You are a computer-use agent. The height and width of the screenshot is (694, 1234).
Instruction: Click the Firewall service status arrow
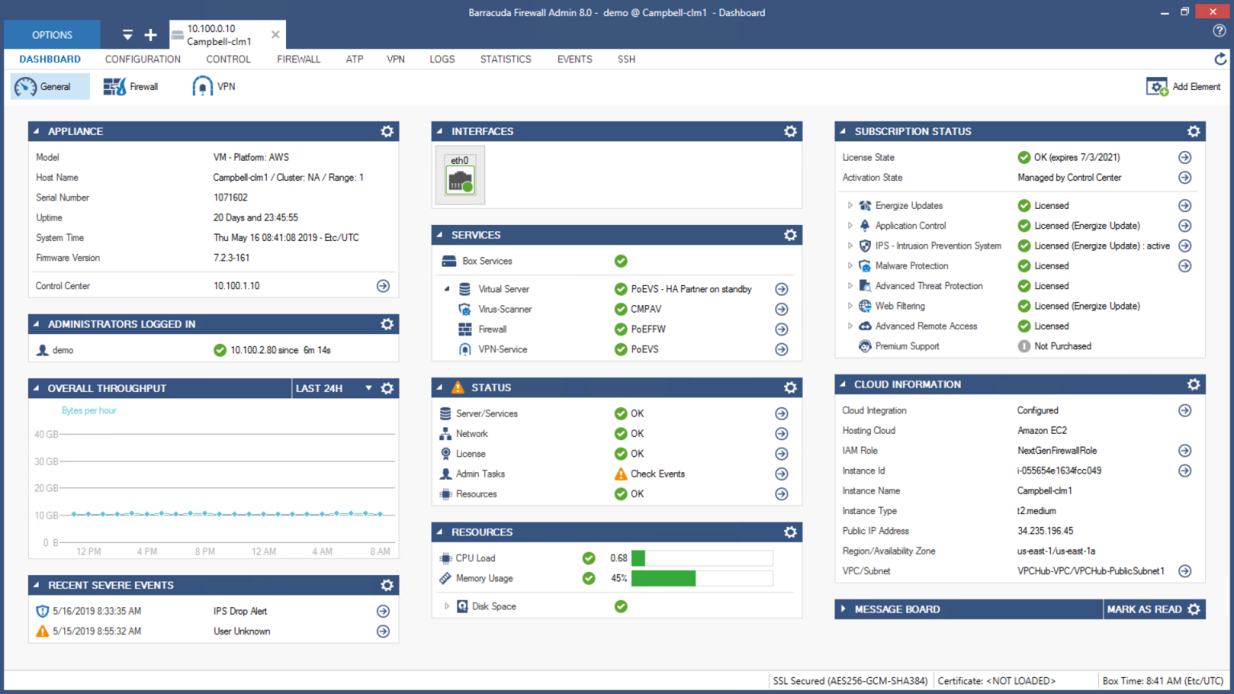780,329
